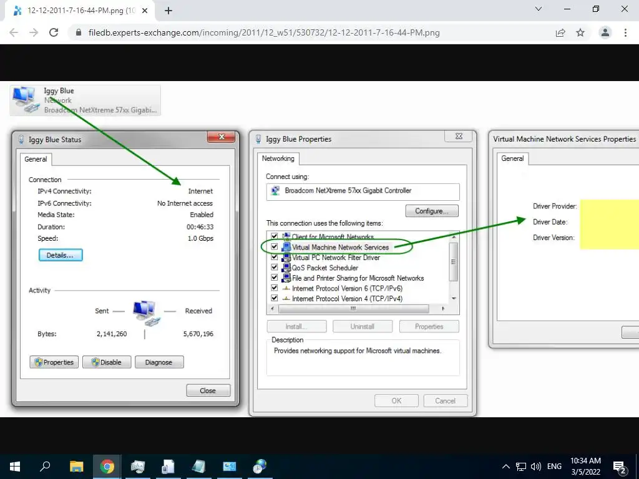Open the General tab in Iggy Blue Status
Viewport: 639px width, 479px height.
pos(36,159)
